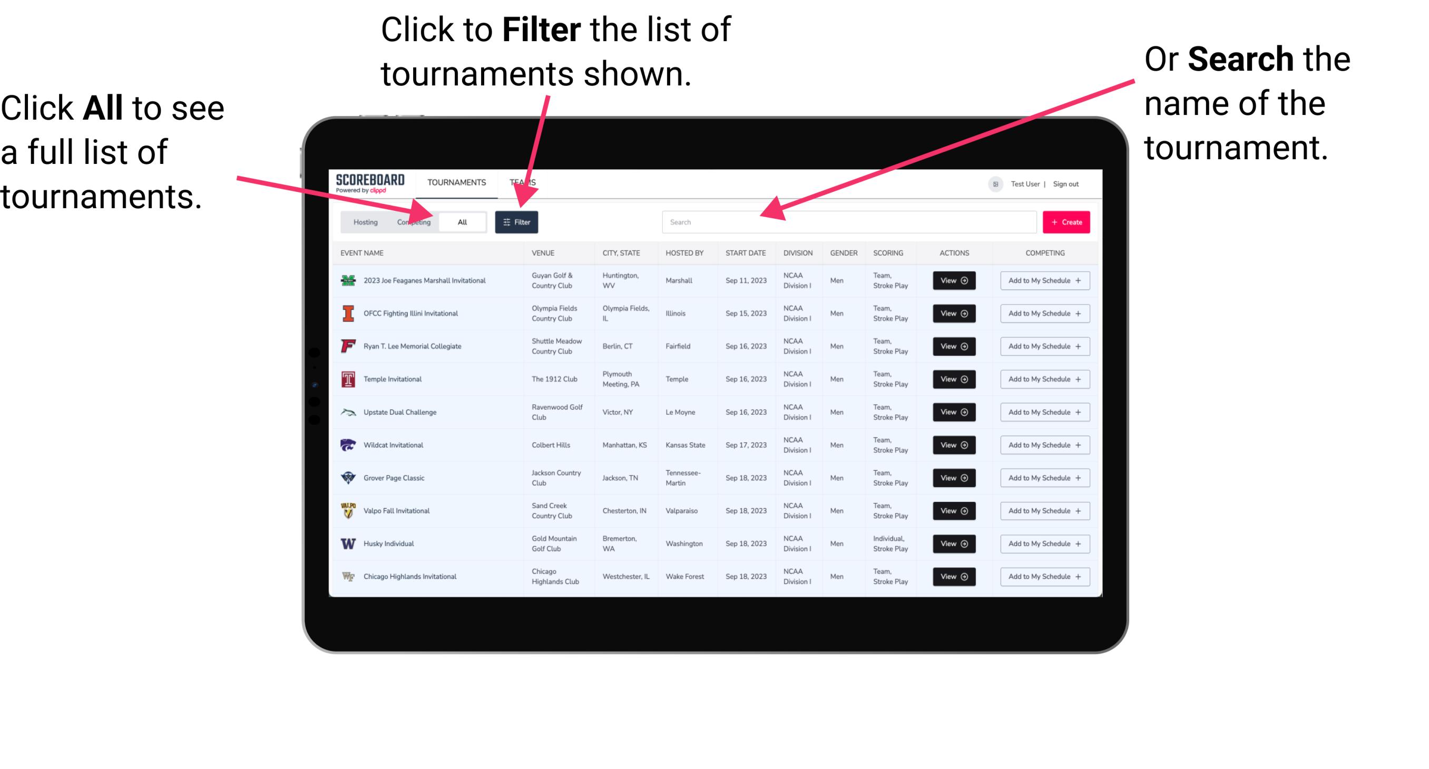Click the Temple Owls team logo icon
Viewport: 1429px width, 769px height.
tap(347, 379)
